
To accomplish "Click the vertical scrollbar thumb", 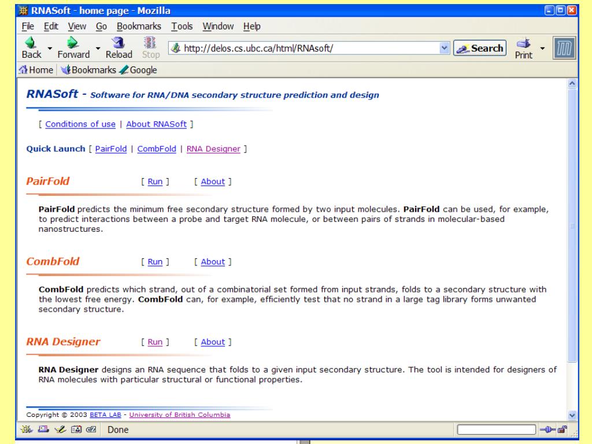I will (x=572, y=225).
